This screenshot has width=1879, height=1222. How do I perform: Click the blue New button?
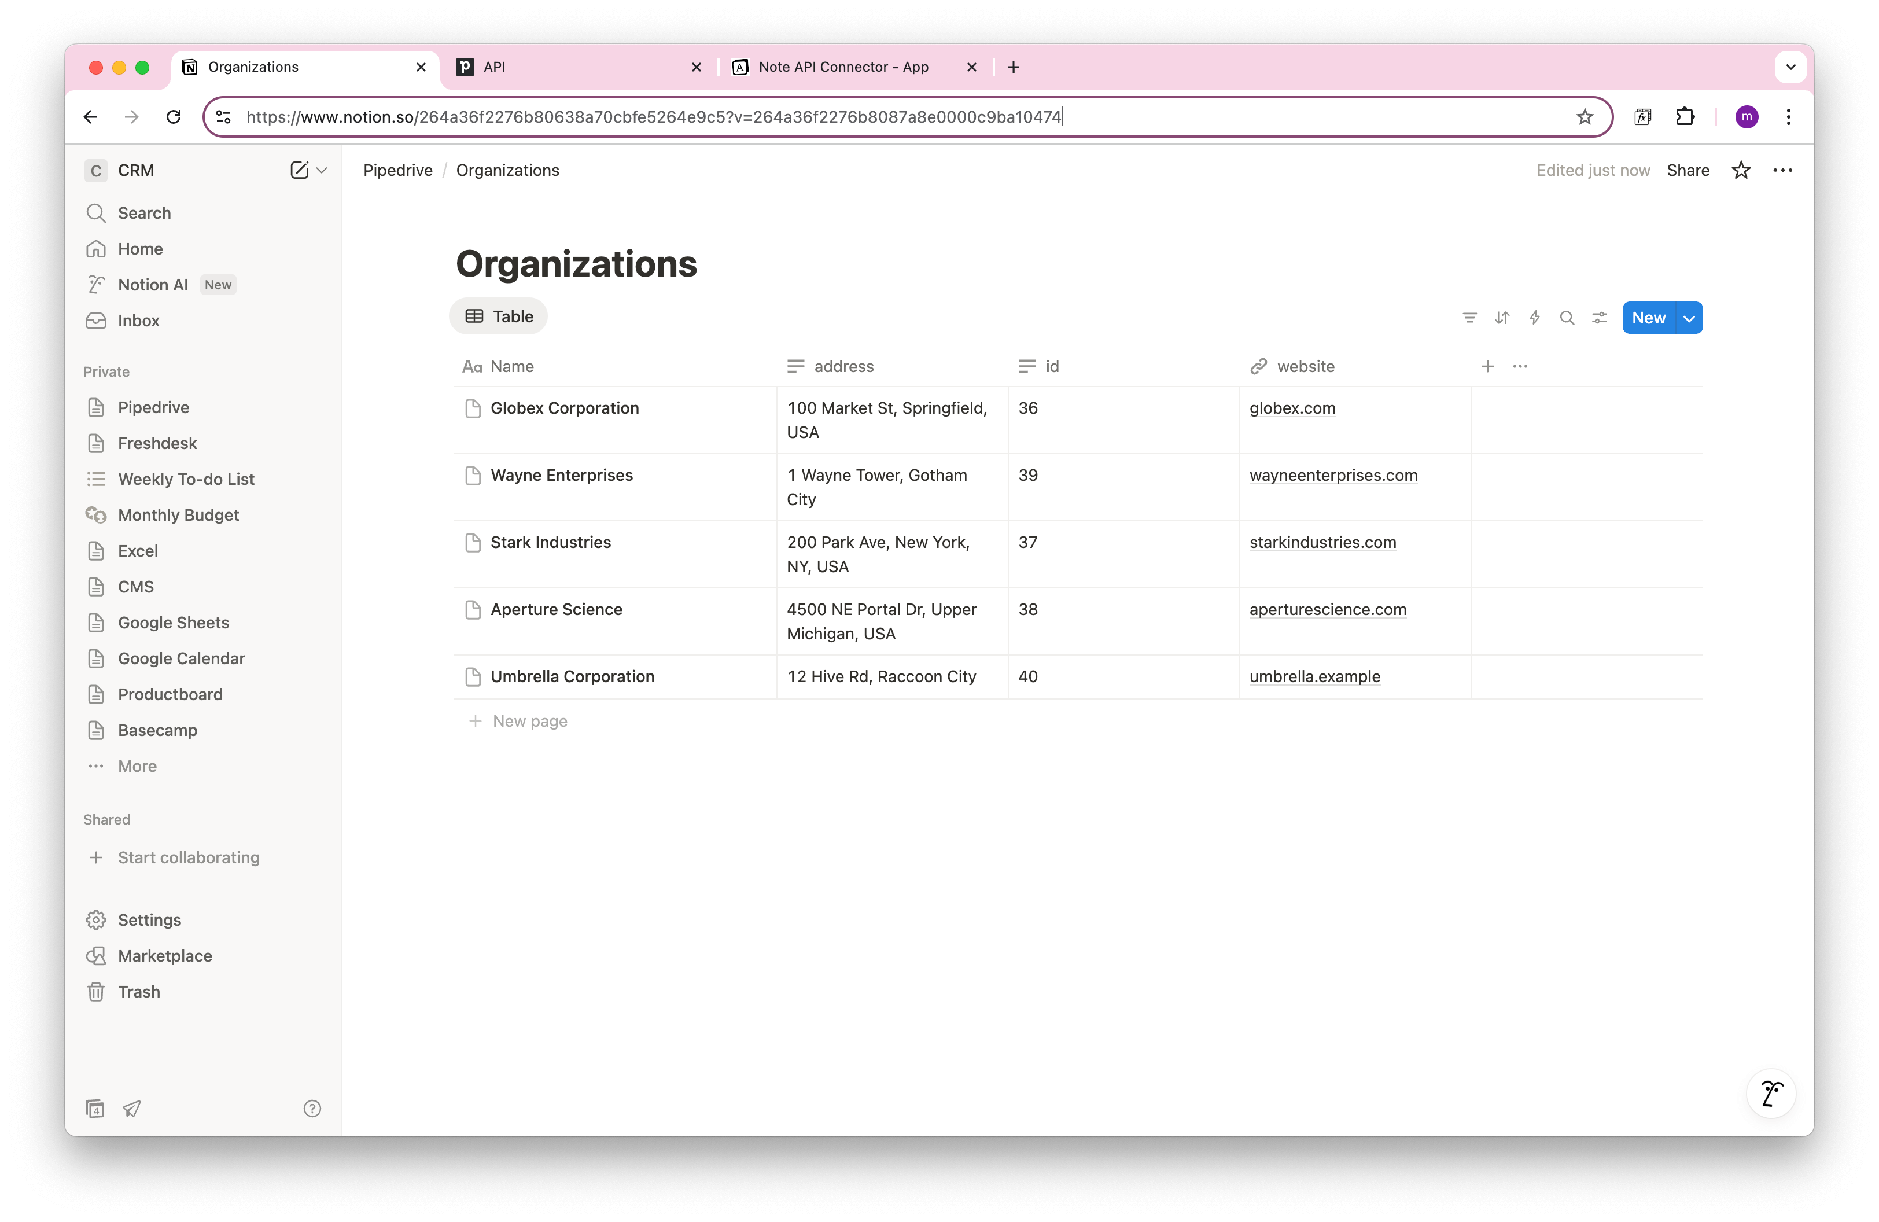[x=1649, y=318]
